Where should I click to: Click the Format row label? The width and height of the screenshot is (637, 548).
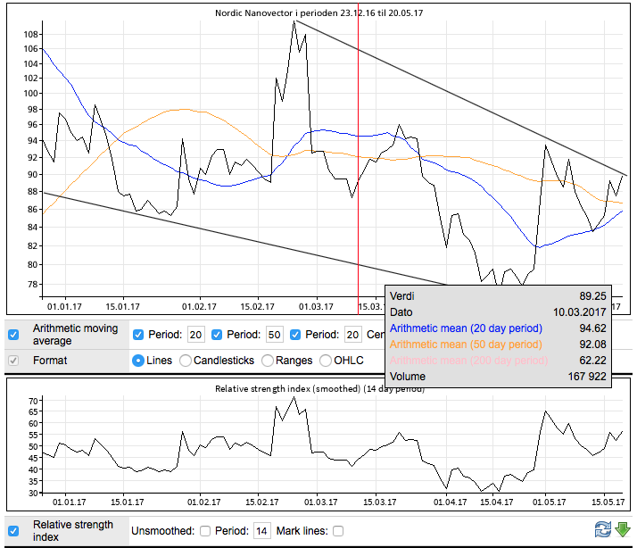click(50, 361)
